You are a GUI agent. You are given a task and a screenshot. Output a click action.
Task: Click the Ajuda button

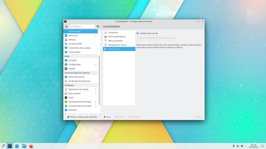[107, 117]
